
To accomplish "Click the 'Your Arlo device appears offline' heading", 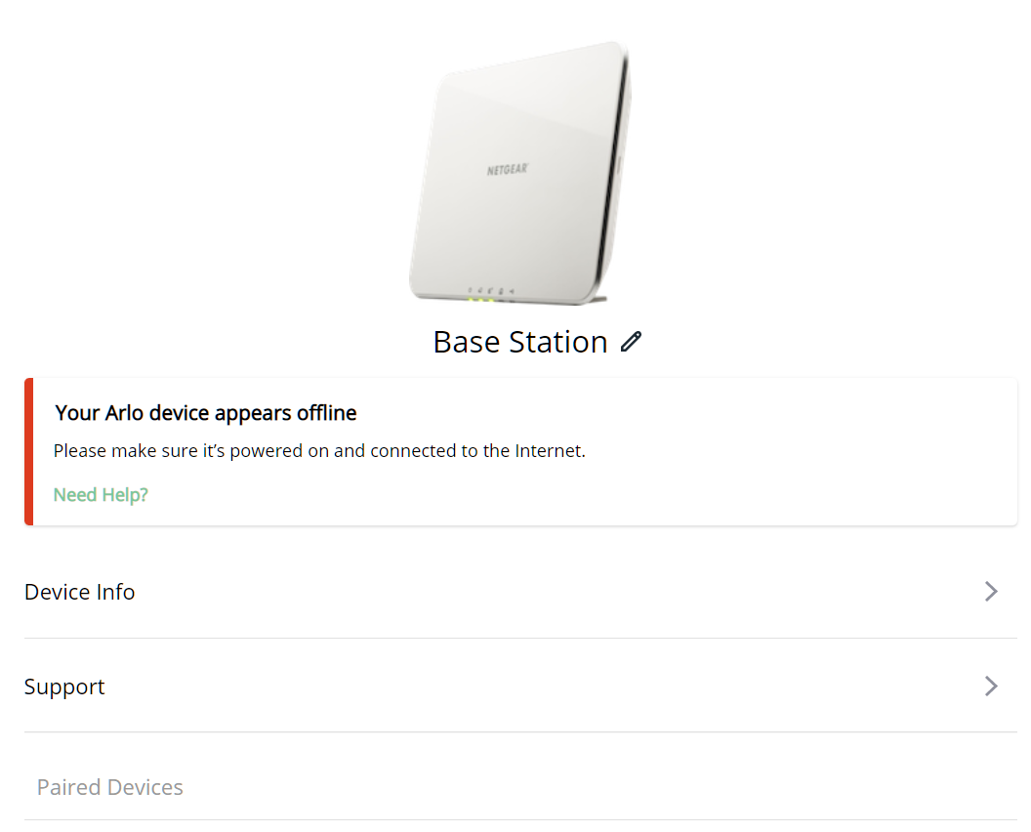I will (x=206, y=412).
